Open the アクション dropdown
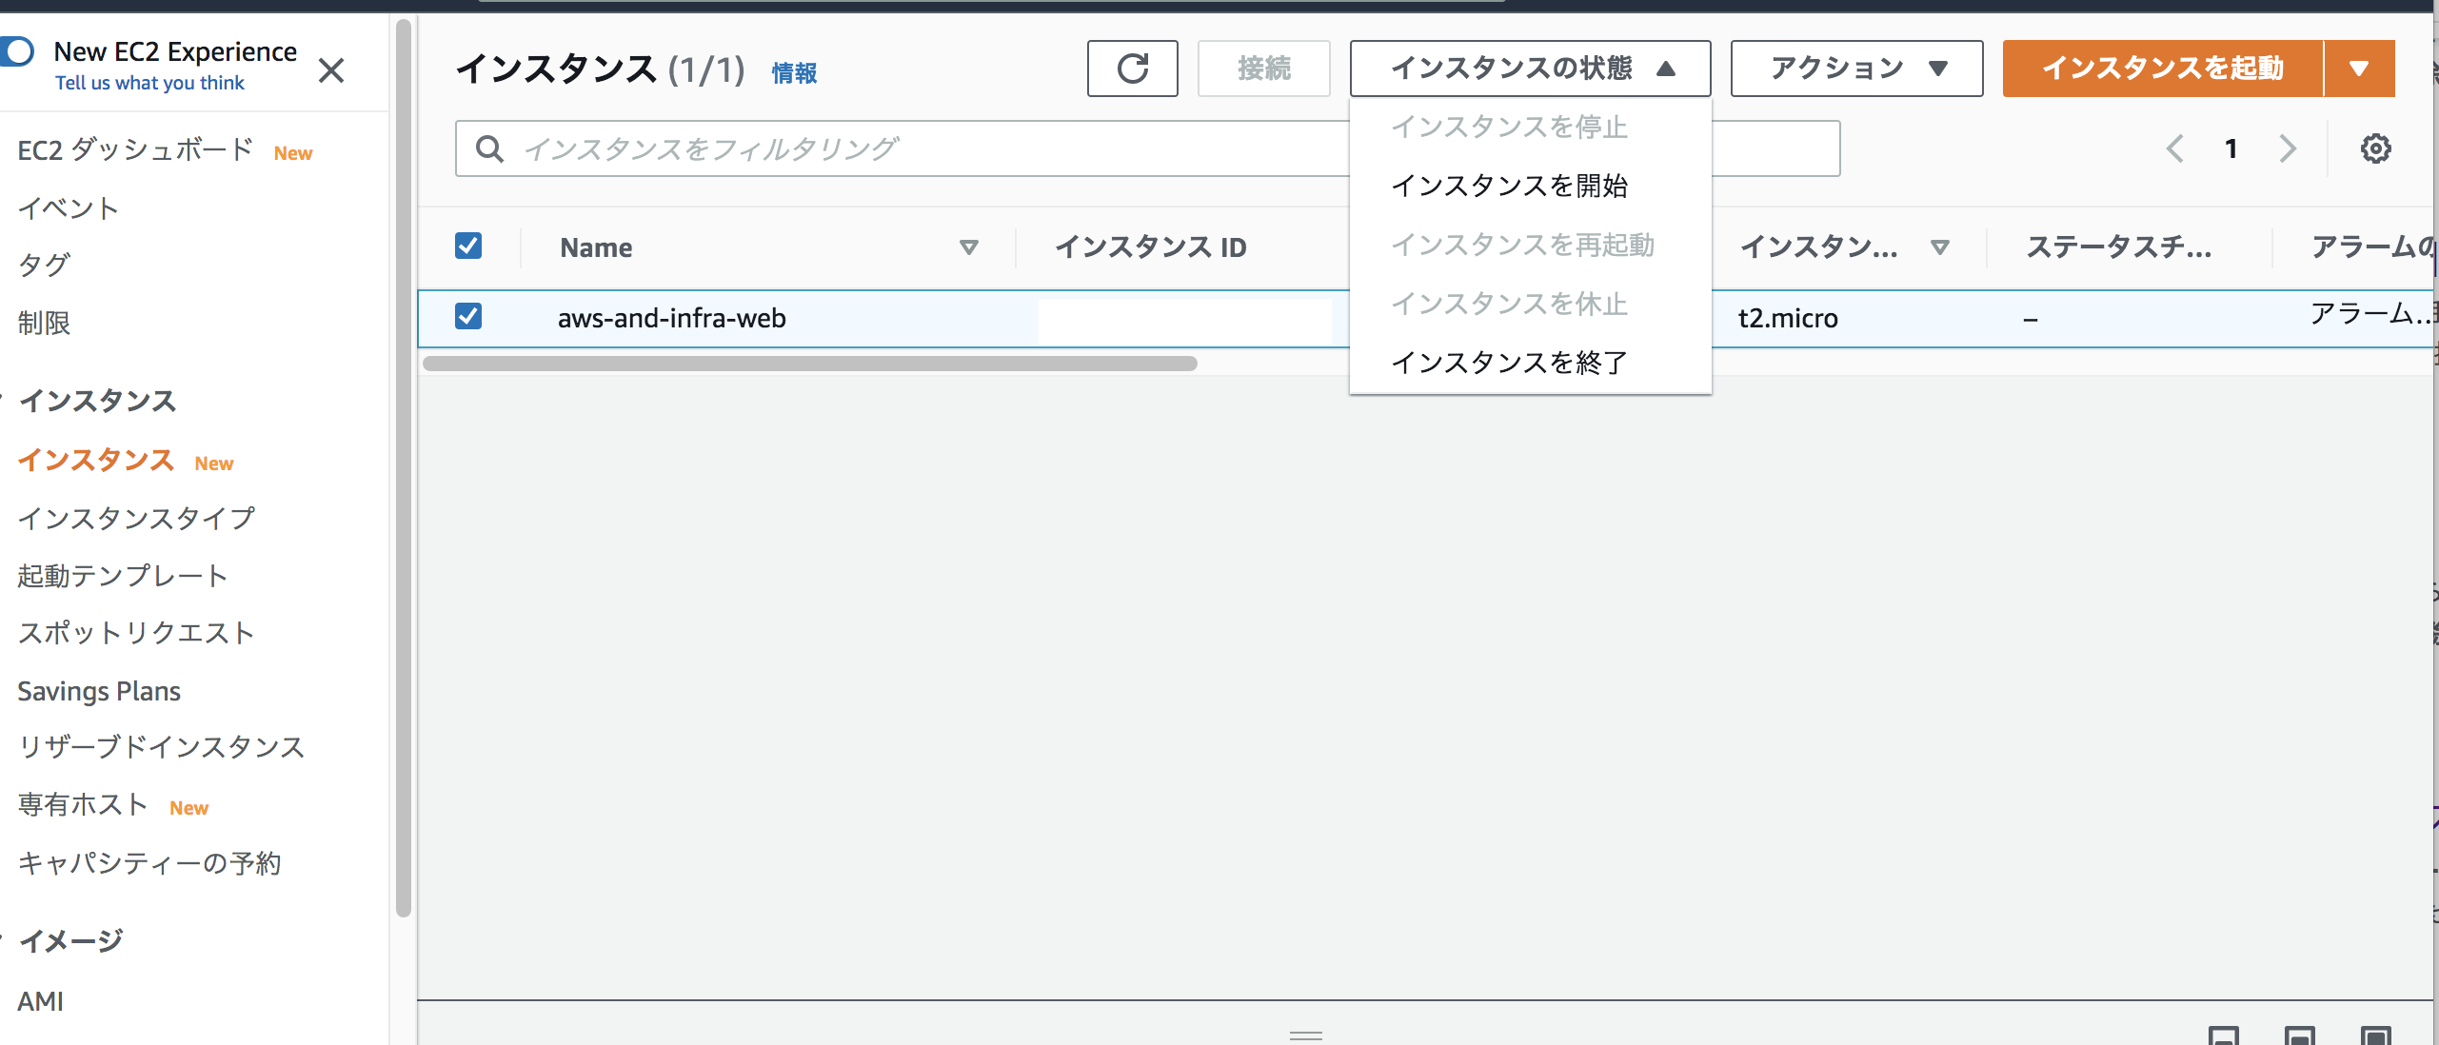The height and width of the screenshot is (1045, 2439). 1855,69
